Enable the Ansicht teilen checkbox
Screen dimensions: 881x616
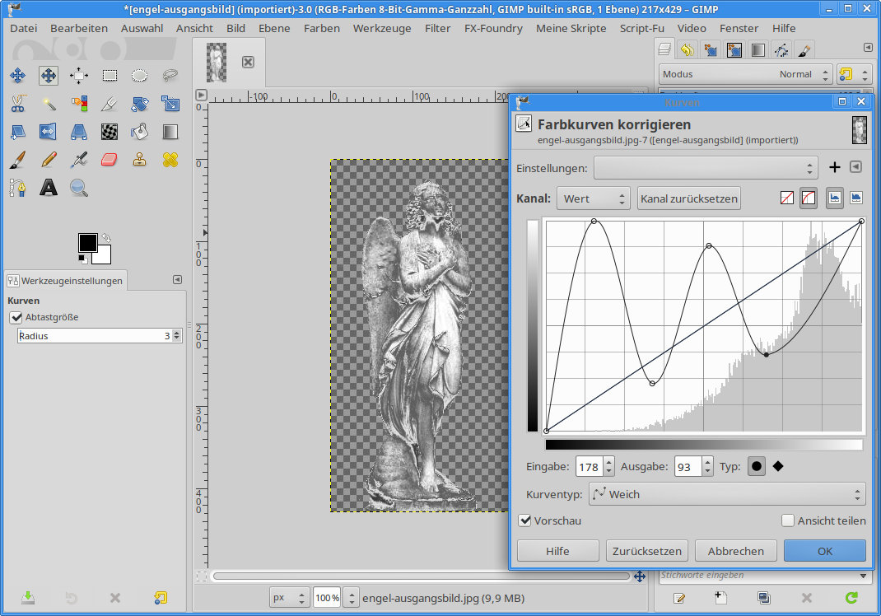click(788, 520)
